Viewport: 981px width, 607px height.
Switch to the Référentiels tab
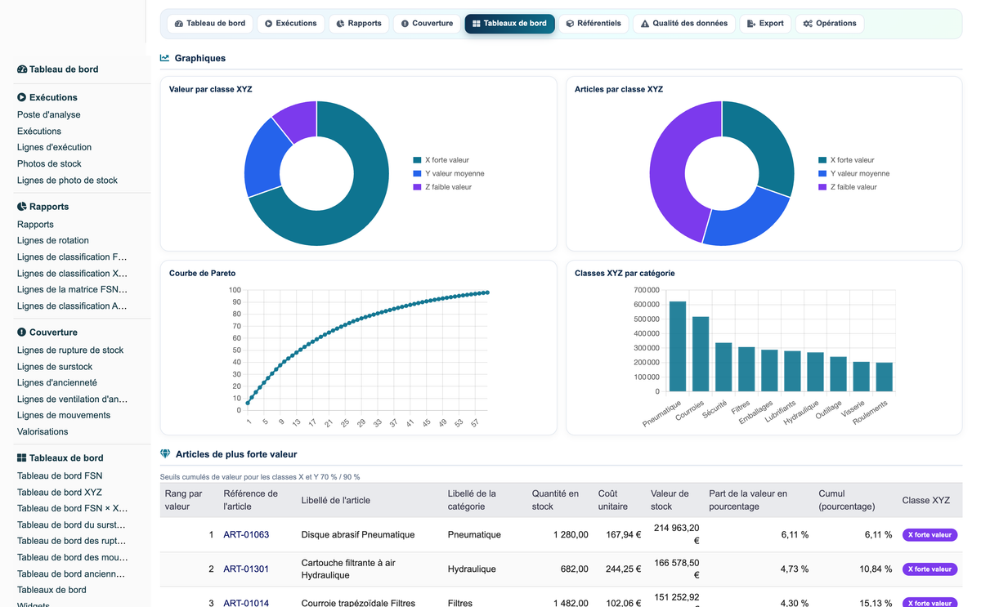point(594,24)
